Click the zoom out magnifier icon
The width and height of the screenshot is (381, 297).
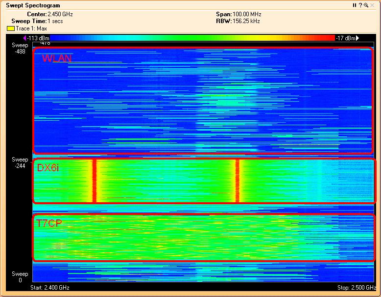(x=366, y=5)
